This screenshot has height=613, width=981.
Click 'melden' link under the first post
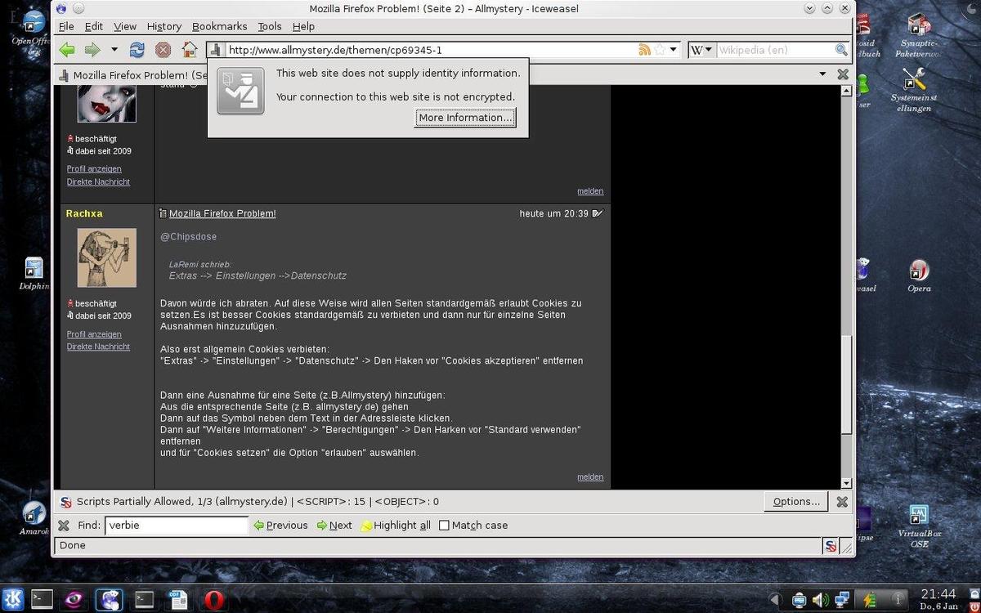pyautogui.click(x=590, y=191)
